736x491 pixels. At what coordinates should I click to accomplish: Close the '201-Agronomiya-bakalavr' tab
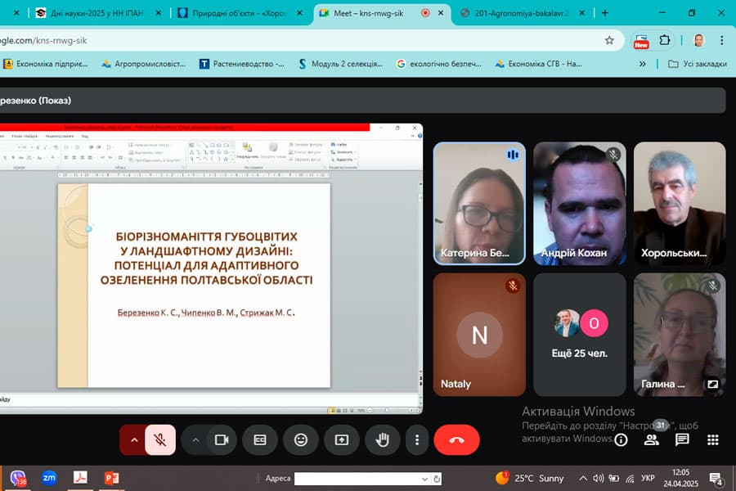pyautogui.click(x=582, y=13)
